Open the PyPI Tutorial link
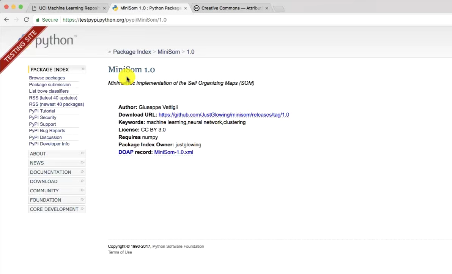This screenshot has width=452, height=274. [x=42, y=111]
